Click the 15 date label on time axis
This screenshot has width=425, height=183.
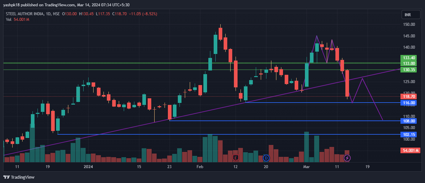[x=139, y=167]
